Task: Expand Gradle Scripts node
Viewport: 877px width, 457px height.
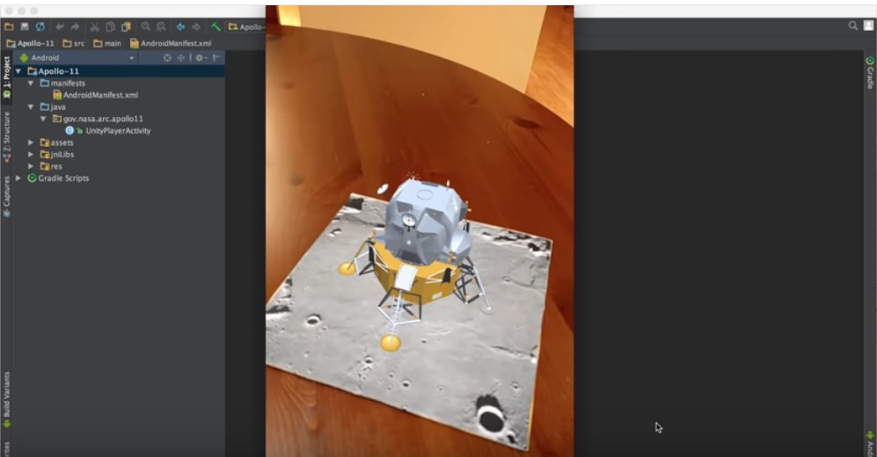Action: (x=18, y=178)
